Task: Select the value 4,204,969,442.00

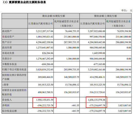Action: 96,42
